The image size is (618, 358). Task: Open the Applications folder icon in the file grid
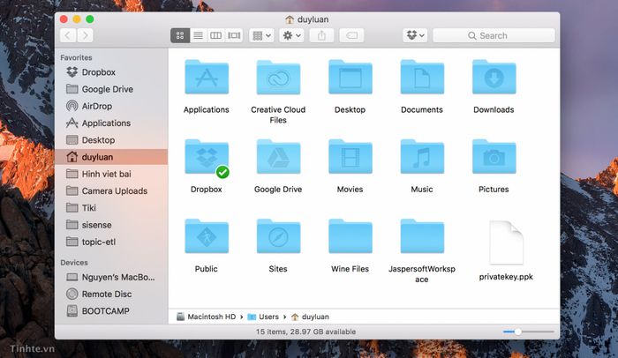click(206, 79)
